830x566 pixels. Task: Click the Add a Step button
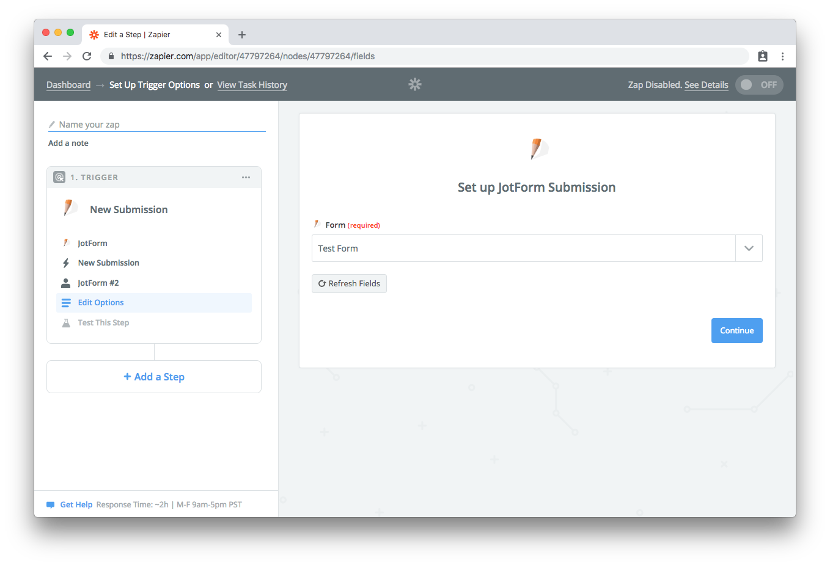click(154, 377)
